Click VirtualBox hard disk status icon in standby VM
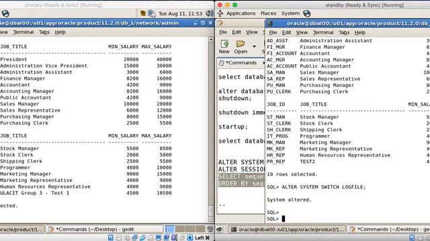The height and width of the screenshot is (241, 430). [x=412, y=238]
